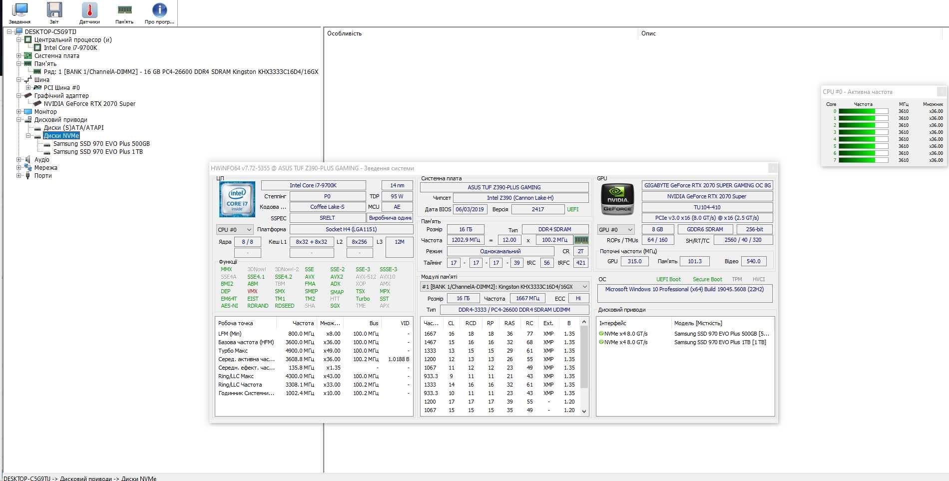Click the Звіт report floppy icon

(x=54, y=10)
